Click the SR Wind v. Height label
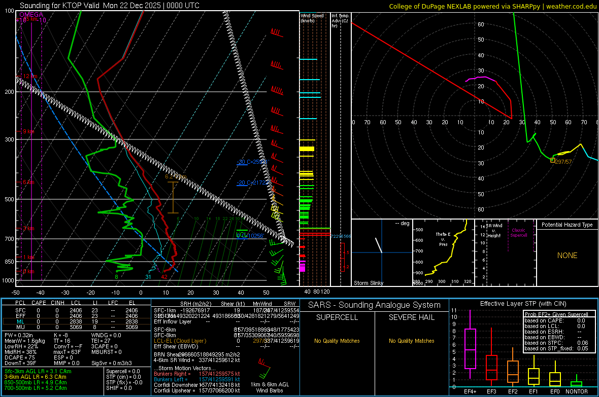The width and height of the screenshot is (599, 397). pyautogui.click(x=493, y=231)
